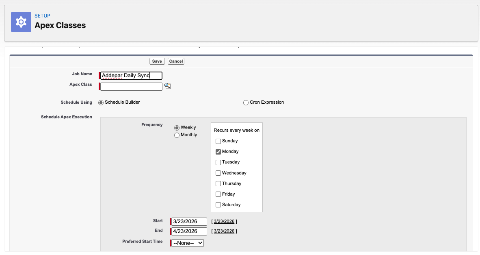
Task: Click the End date shortcut link 3/23/2026
Action: coord(224,231)
